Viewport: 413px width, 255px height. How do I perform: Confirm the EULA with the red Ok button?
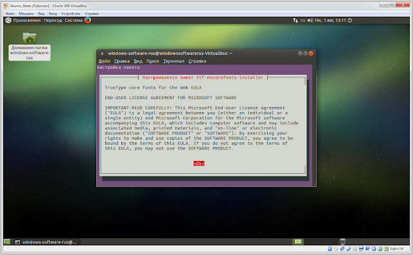(199, 164)
